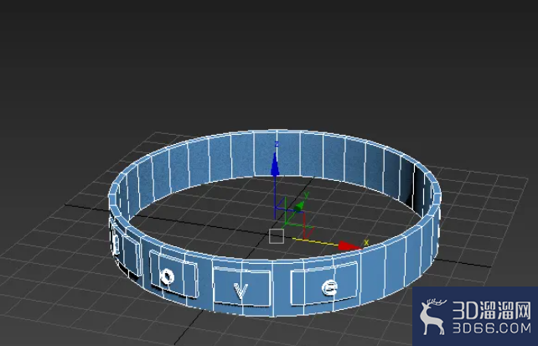Select the plate with letter 'e' on bracelet

(x=324, y=284)
